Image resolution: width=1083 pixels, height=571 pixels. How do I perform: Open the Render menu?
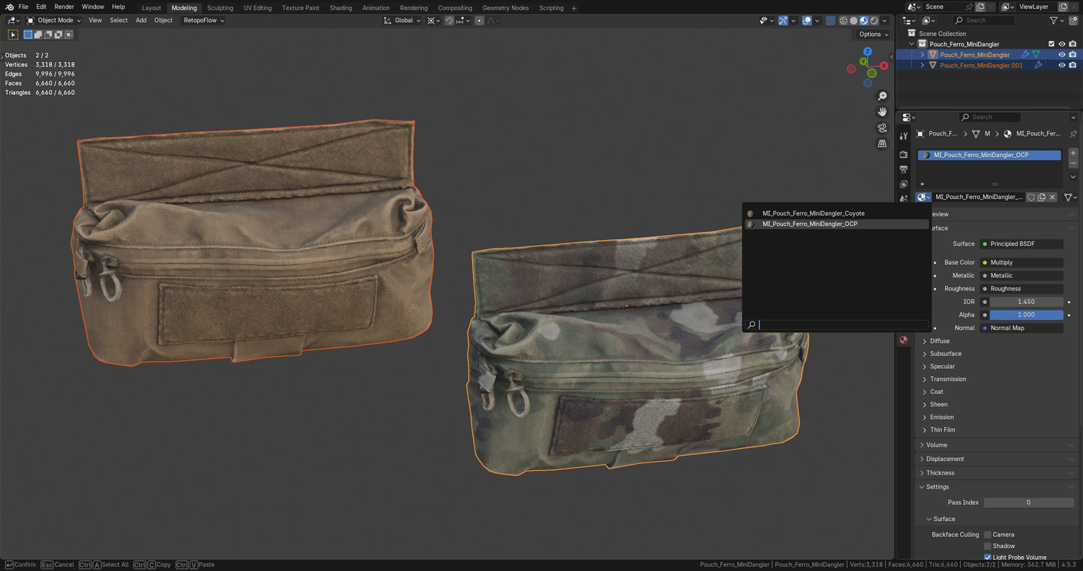coord(64,7)
